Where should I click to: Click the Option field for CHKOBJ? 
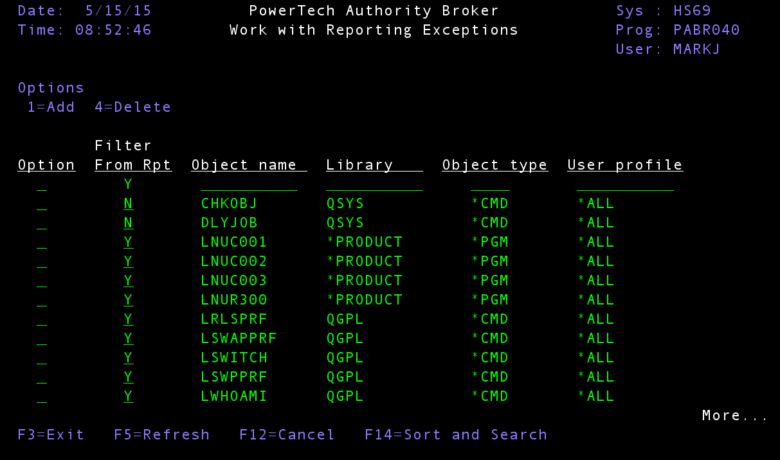click(x=42, y=204)
